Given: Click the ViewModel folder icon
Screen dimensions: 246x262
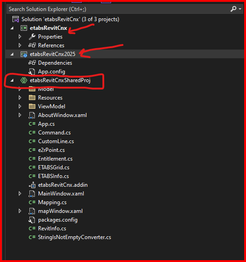Looking at the screenshot, I should [x=32, y=106].
